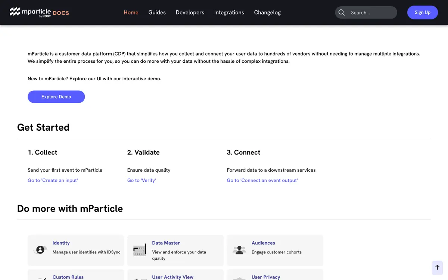Open the User Activity View link

coord(172,277)
